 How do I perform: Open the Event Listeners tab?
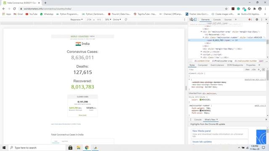(217, 65)
